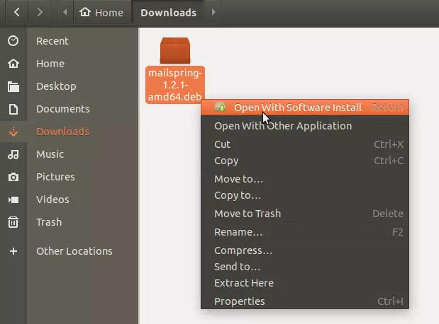Viewport: 439px width, 324px height.
Task: Open Videos in the sidebar
Action: [x=52, y=199]
